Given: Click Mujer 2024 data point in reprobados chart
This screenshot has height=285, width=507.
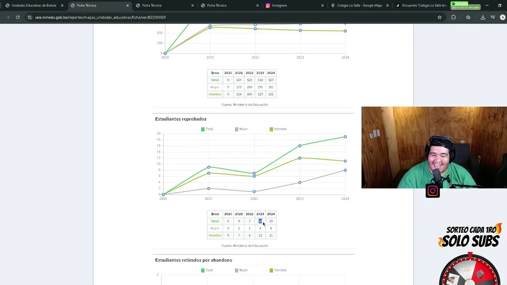Looking at the screenshot, I should click(x=345, y=170).
